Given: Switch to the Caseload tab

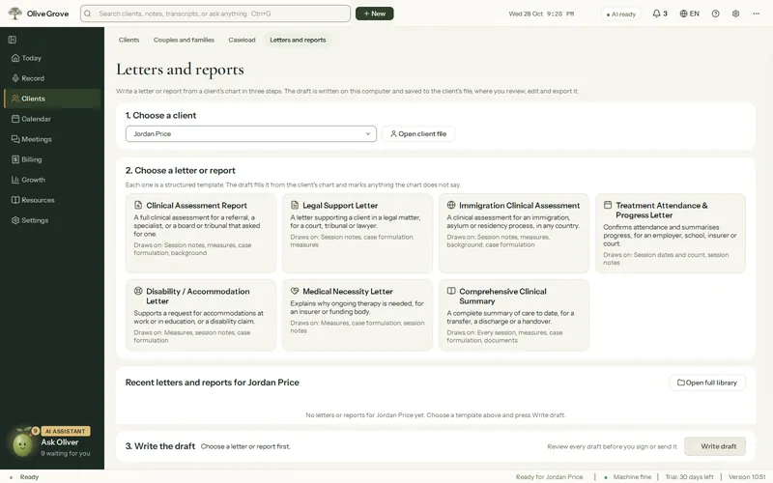Looking at the screenshot, I should [x=242, y=40].
